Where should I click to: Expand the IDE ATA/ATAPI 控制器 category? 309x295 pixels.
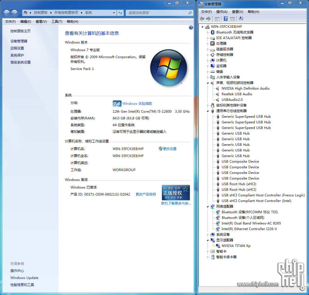point(207,38)
